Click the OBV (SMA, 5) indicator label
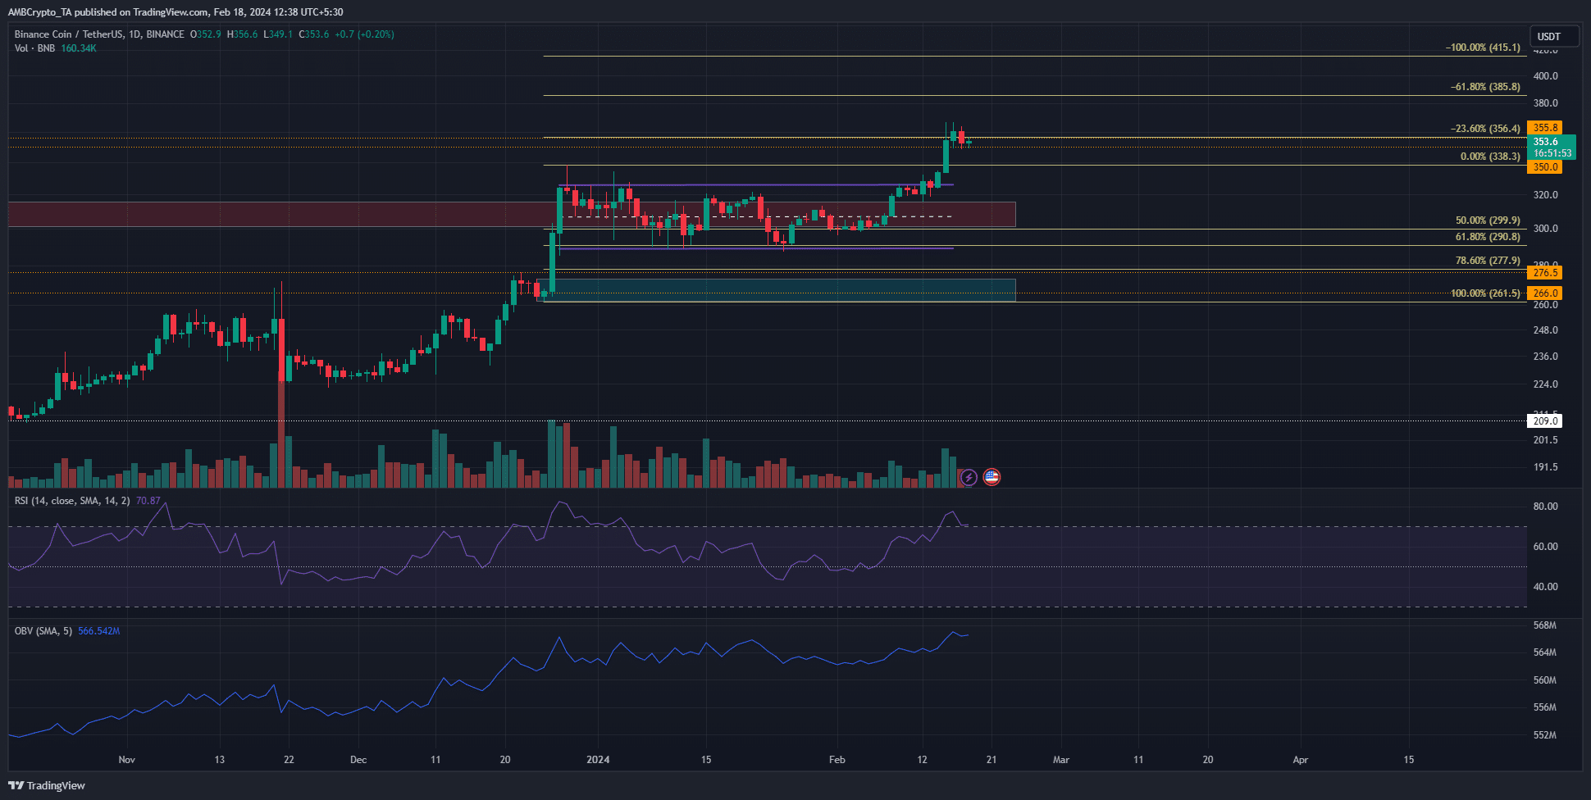1591x800 pixels. coord(43,631)
